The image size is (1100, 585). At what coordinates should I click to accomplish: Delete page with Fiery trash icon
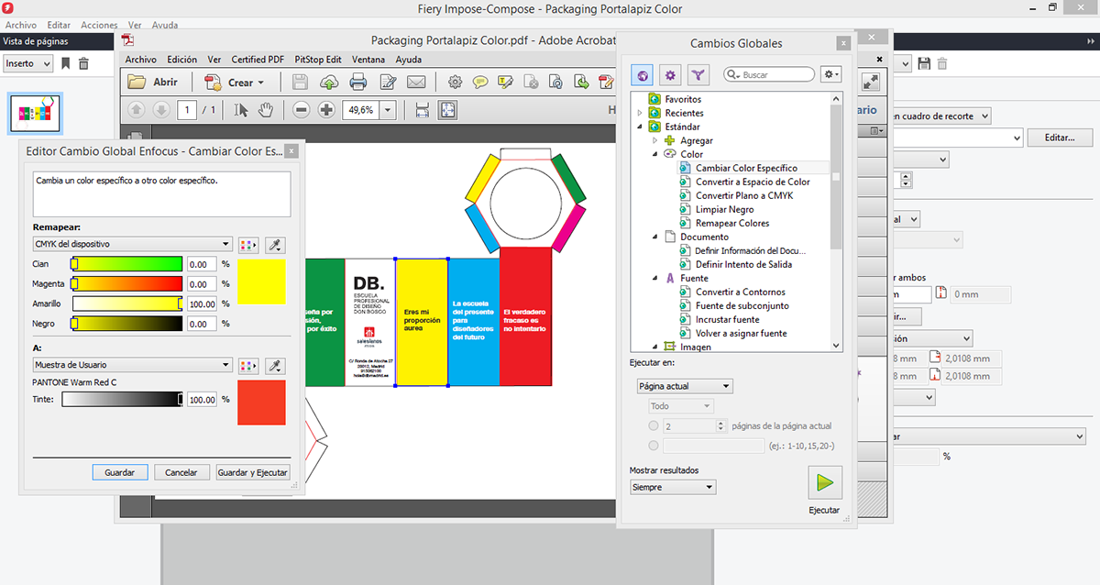(83, 63)
